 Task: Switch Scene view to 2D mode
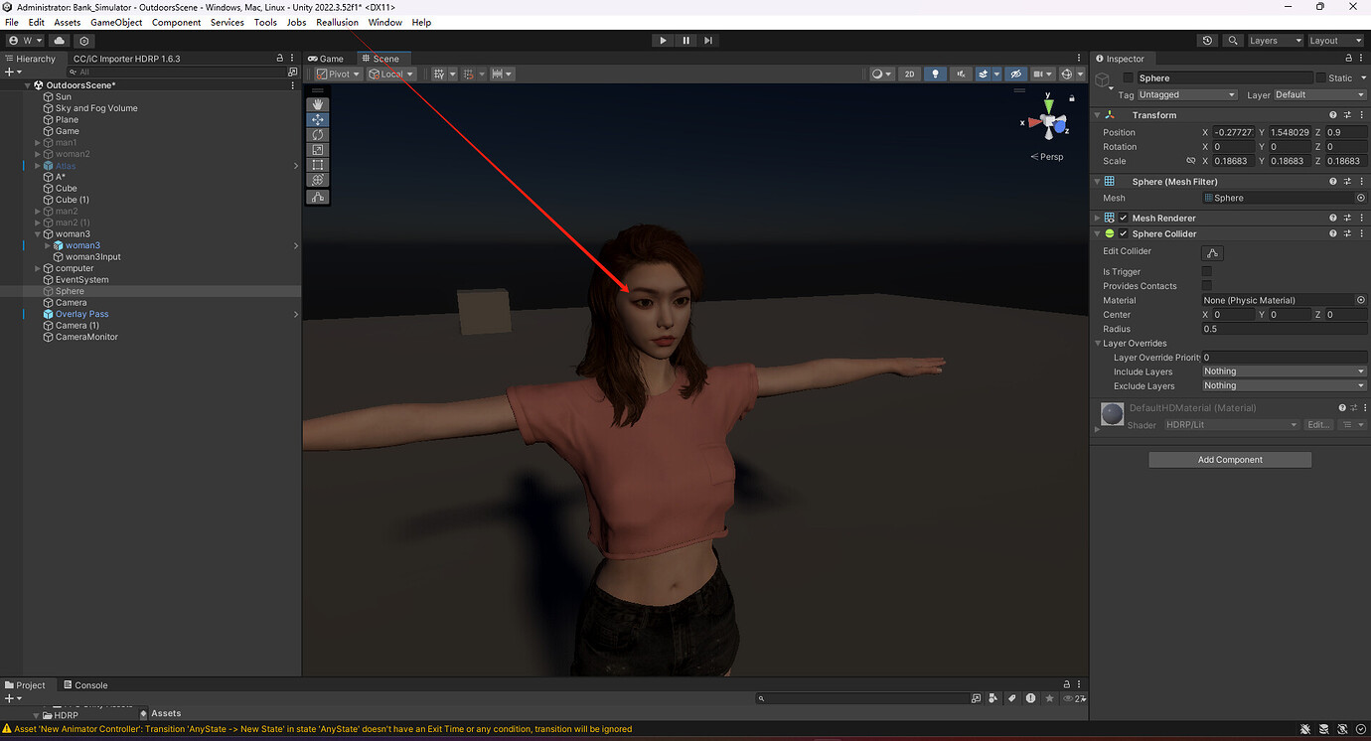coord(909,74)
